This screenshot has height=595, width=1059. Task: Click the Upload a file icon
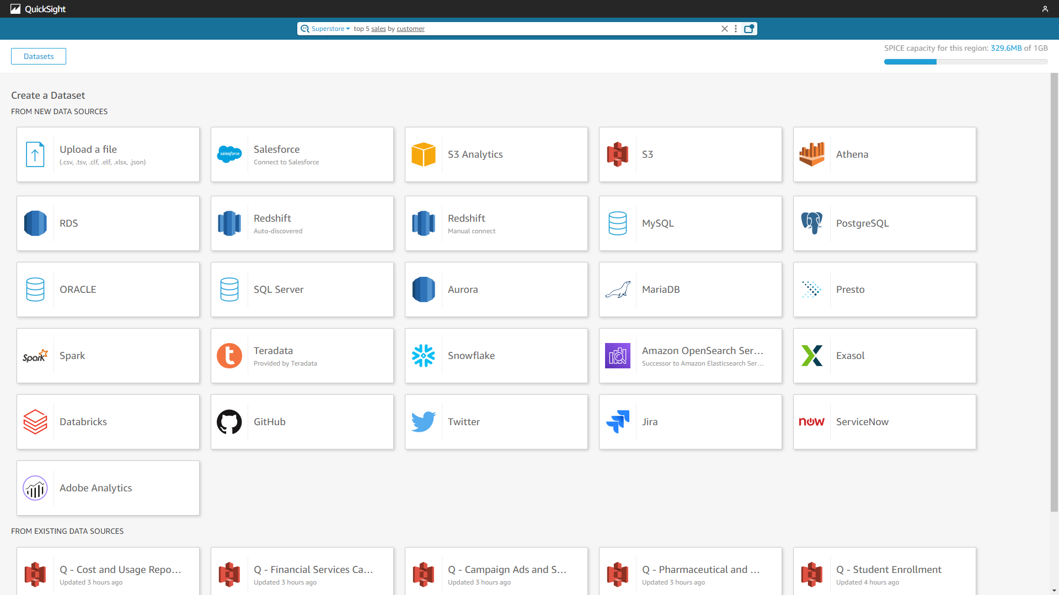pos(35,154)
